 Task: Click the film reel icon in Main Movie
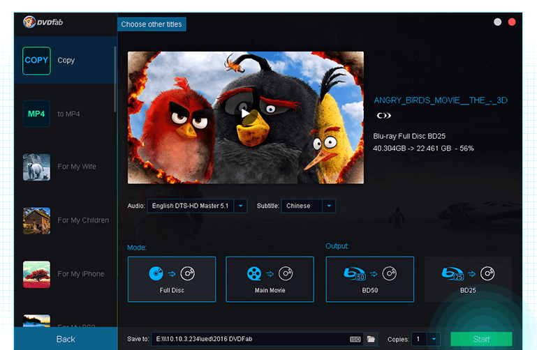[254, 273]
